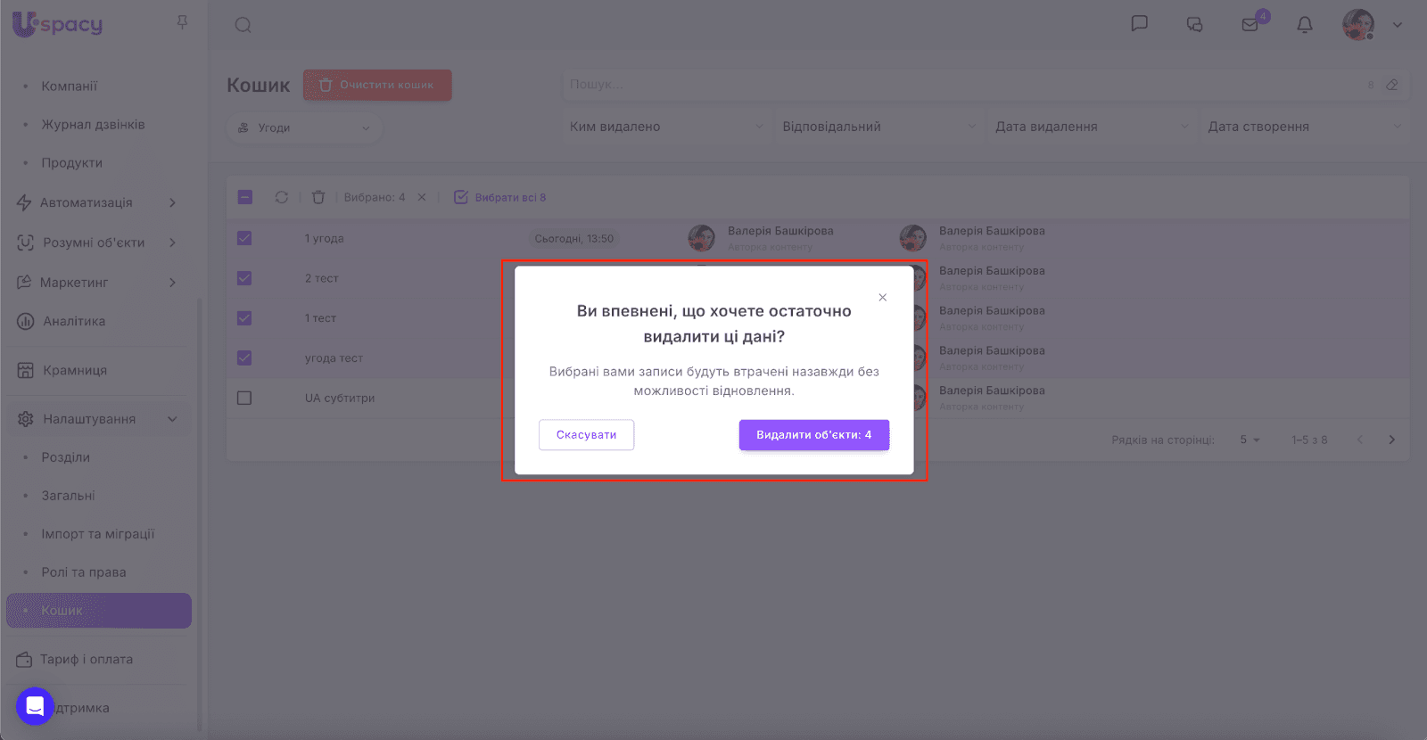The image size is (1427, 740).
Task: Clear filters with the eraser icon
Action: coord(1392,85)
